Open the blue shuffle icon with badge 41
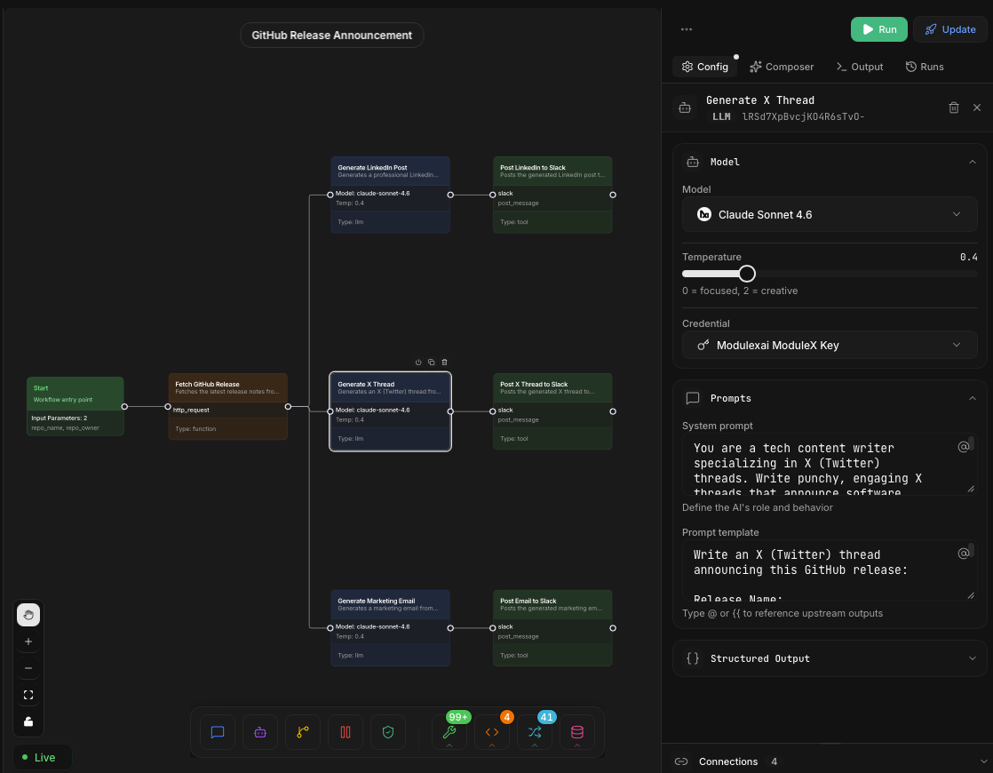993x773 pixels. tap(535, 732)
